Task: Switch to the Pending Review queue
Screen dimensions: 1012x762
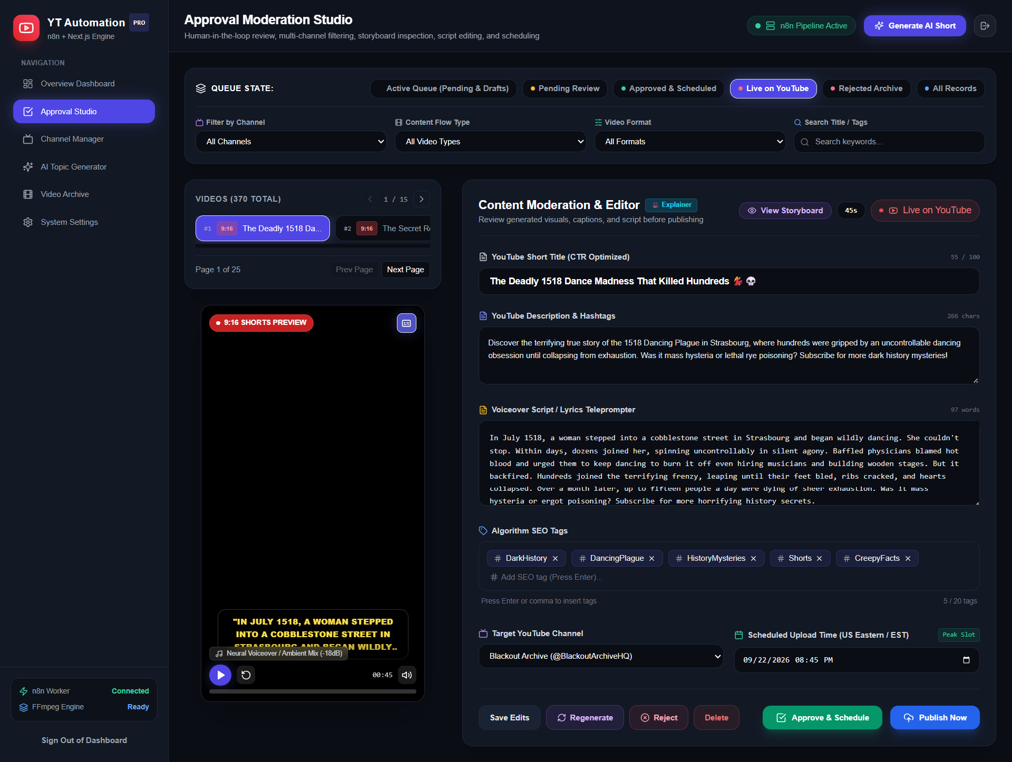Action: click(565, 88)
